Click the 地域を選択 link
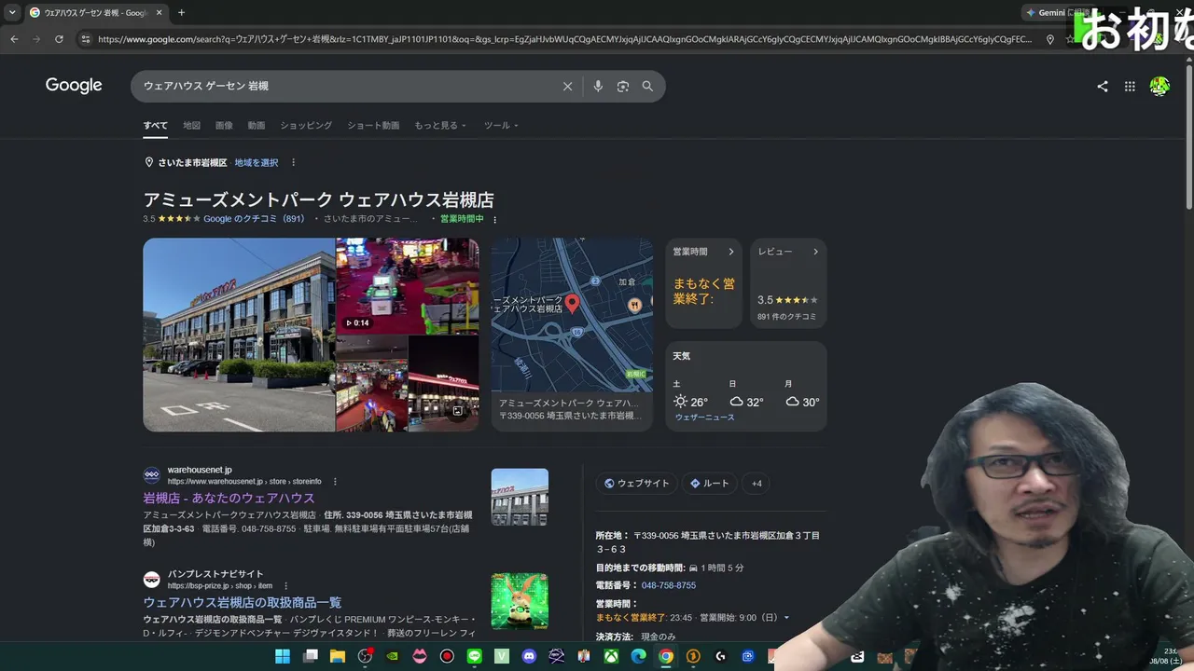Viewport: 1194px width, 671px height. 257,163
